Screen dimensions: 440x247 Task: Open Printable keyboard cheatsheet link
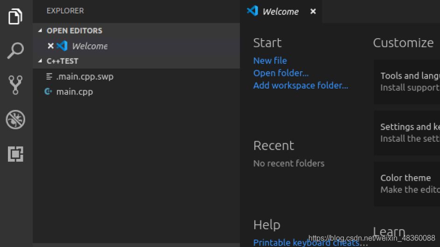[x=310, y=242]
